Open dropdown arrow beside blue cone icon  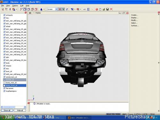(44, 9)
